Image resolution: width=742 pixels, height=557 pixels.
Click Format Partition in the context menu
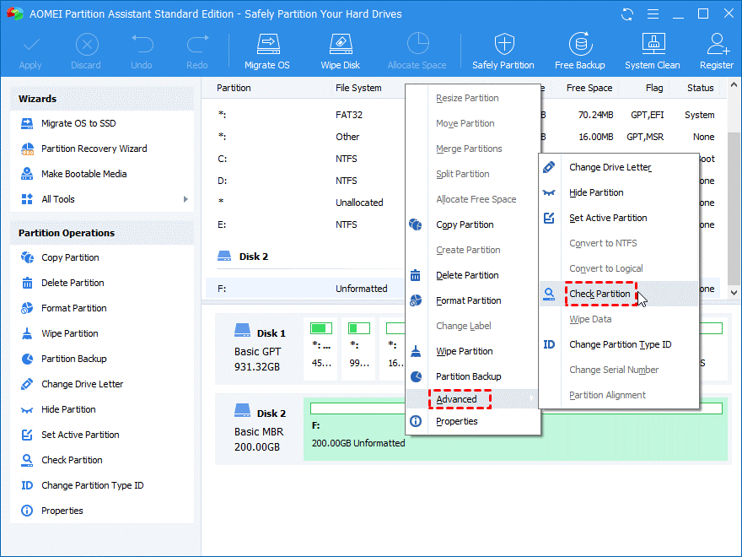tap(468, 300)
